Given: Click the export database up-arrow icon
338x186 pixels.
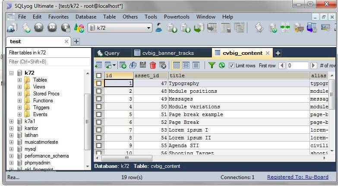Looking at the screenshot, I should [186, 28].
